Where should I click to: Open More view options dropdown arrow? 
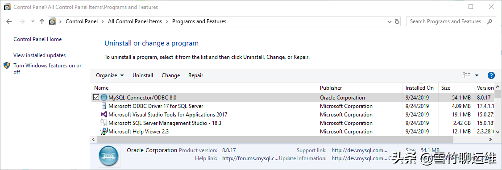pyautogui.click(x=477, y=75)
